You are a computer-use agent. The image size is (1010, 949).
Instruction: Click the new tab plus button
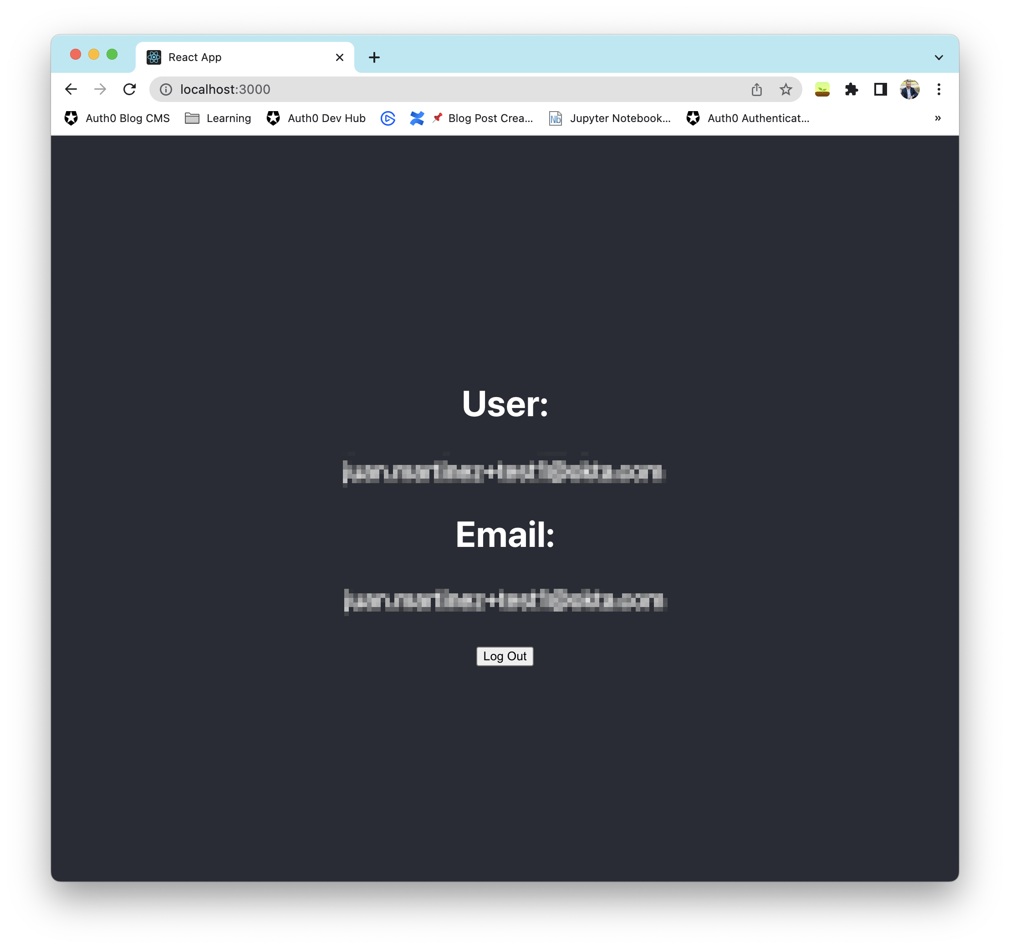tap(375, 56)
